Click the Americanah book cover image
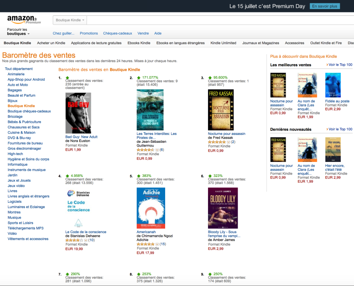This screenshot has height=286, width=354. tap(151, 208)
